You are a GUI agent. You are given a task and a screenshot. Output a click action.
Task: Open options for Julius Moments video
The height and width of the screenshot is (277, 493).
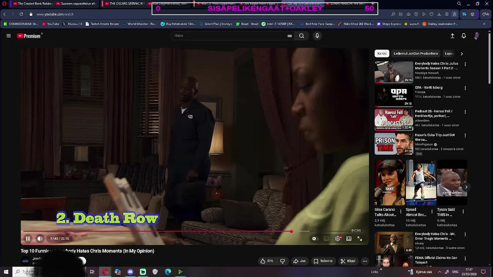tap(465, 64)
